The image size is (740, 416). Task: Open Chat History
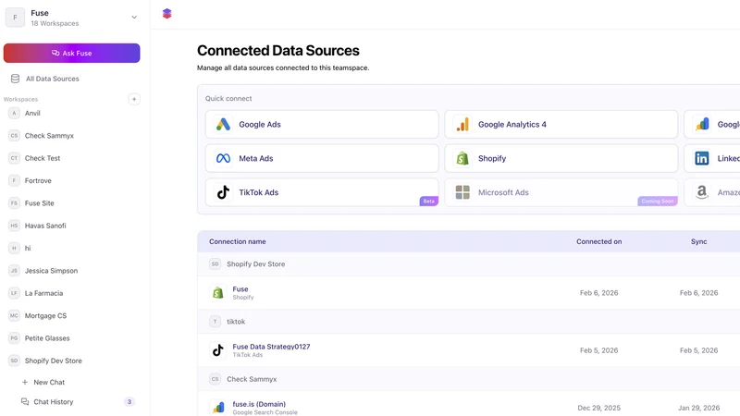[x=54, y=402]
